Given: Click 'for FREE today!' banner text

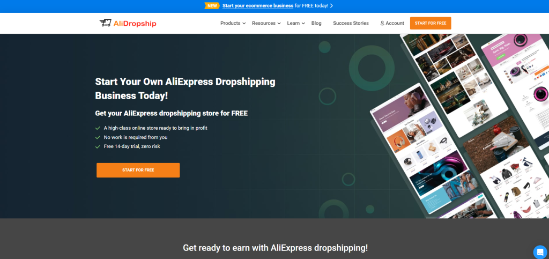Looking at the screenshot, I should pyautogui.click(x=311, y=5).
